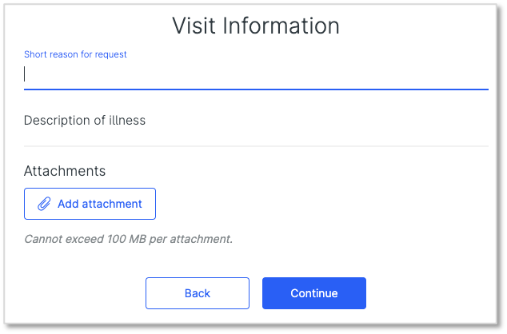Click the blank space below Visit Information title
This screenshot has width=507, height=334.
pos(256,43)
